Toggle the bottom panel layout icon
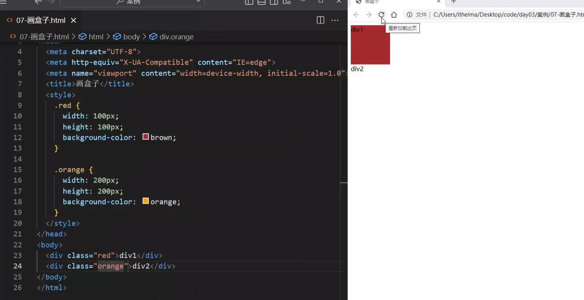 click(262, 2)
